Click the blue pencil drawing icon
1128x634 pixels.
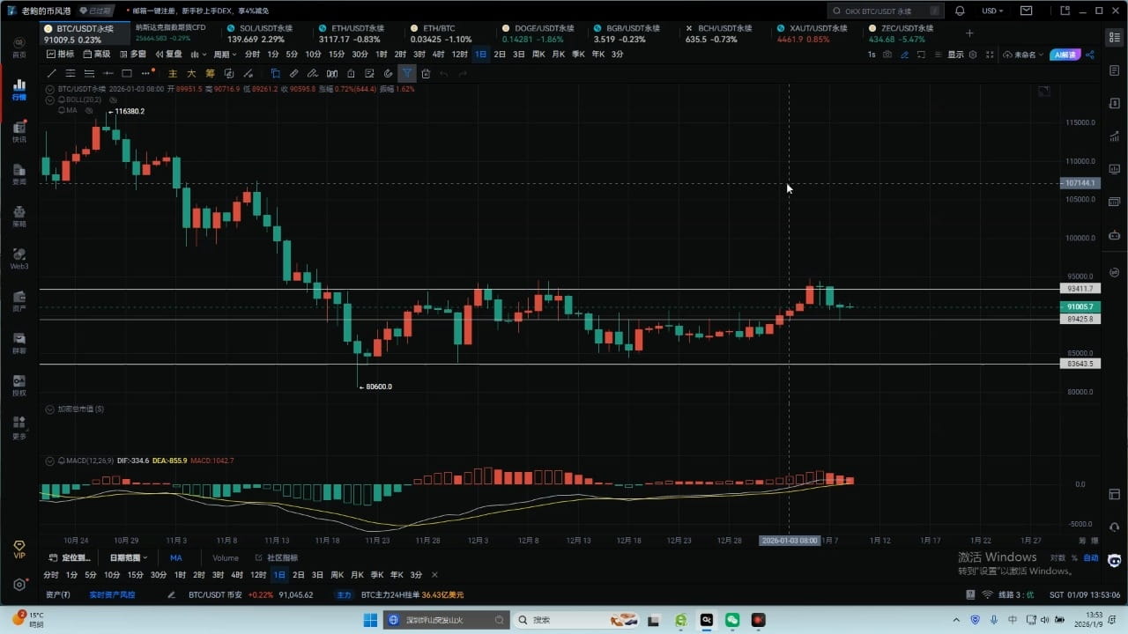[904, 55]
